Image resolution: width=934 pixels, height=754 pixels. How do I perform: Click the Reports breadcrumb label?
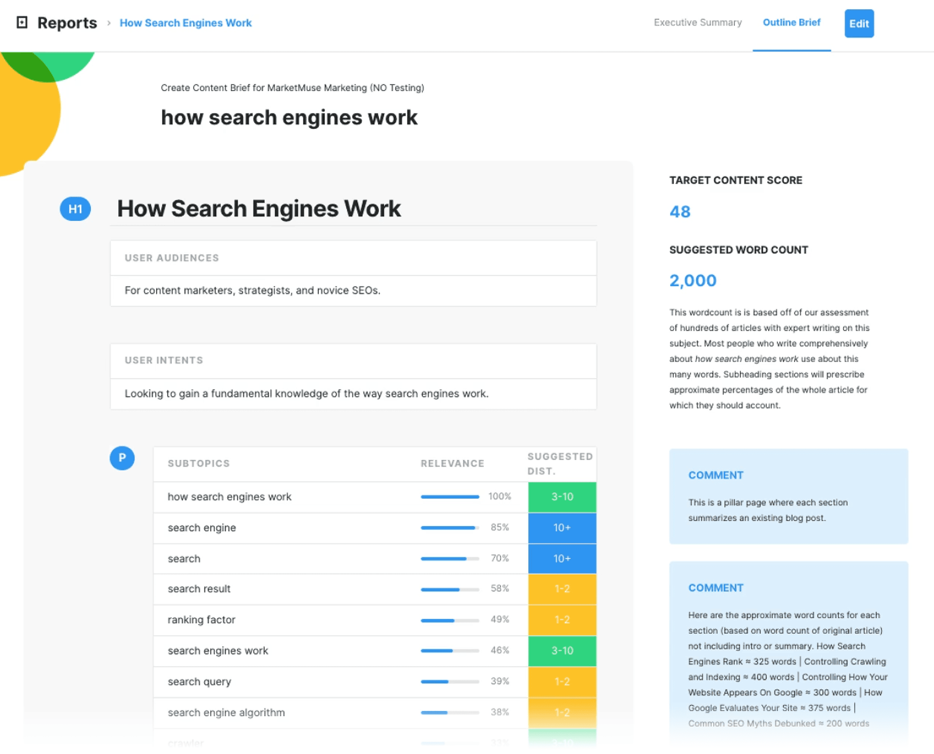point(67,22)
